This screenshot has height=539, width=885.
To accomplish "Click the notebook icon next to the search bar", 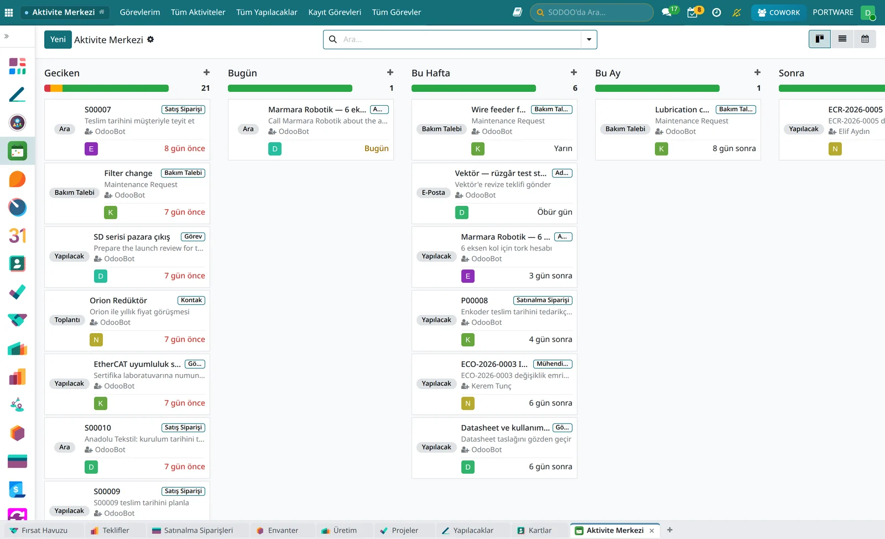I will pyautogui.click(x=517, y=12).
